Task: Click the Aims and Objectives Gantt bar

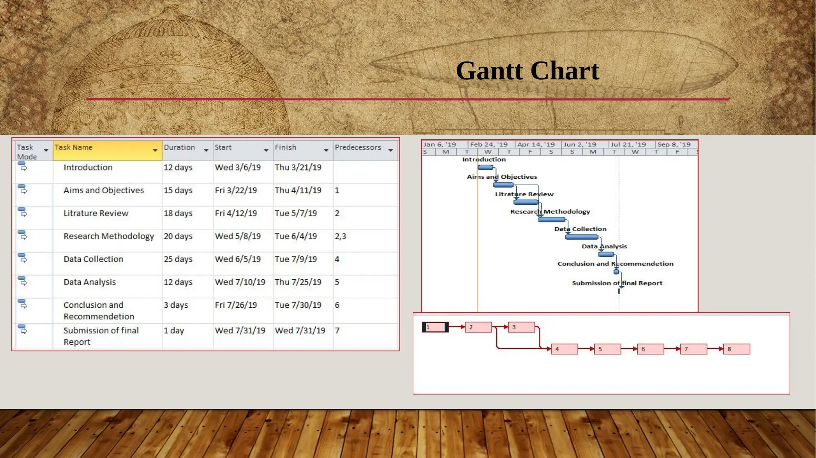Action: pyautogui.click(x=503, y=185)
